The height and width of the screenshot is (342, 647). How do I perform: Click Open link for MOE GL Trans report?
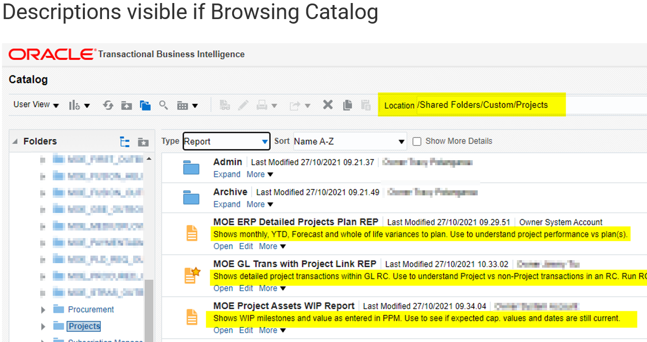pos(223,288)
